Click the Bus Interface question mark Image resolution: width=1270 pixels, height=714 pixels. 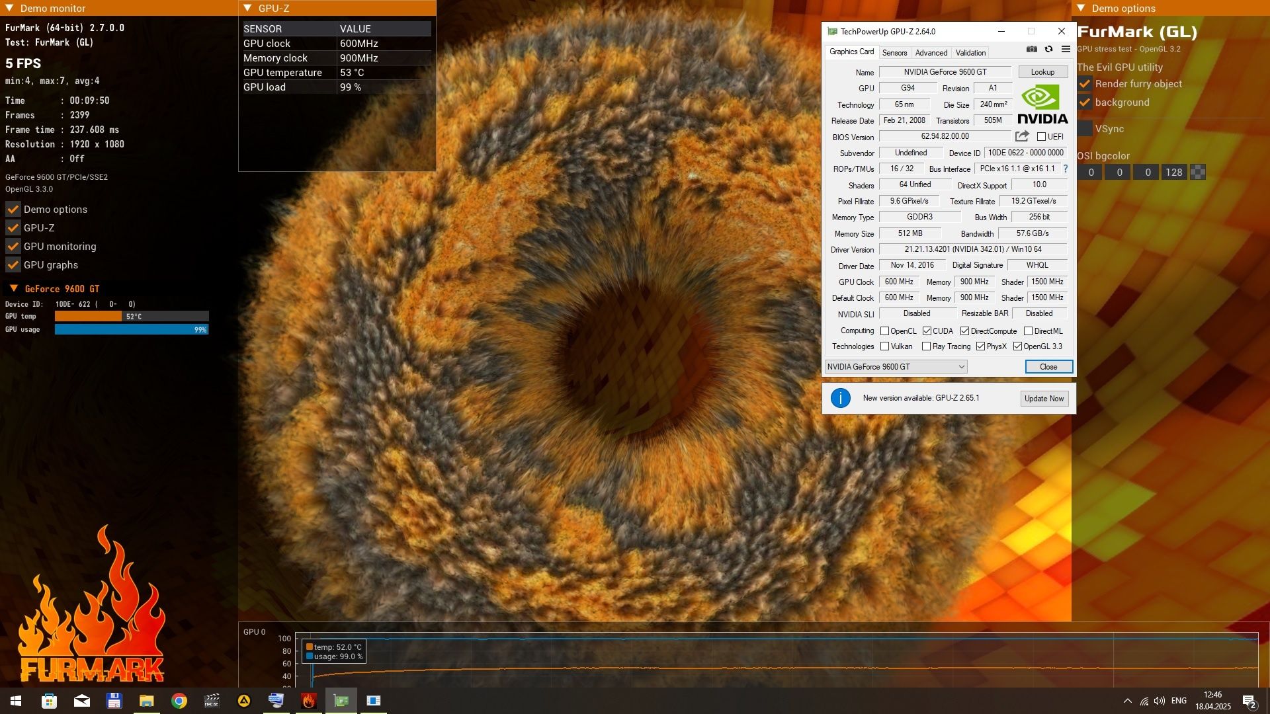point(1065,169)
